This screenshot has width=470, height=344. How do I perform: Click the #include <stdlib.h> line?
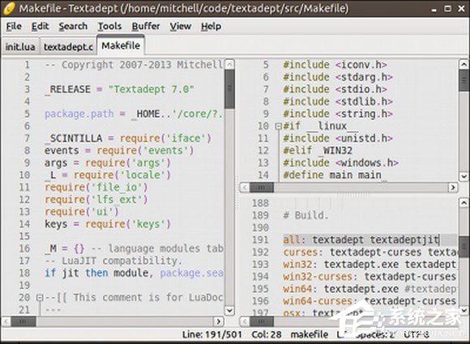coord(338,101)
